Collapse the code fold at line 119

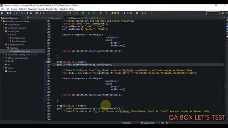(x=51, y=62)
